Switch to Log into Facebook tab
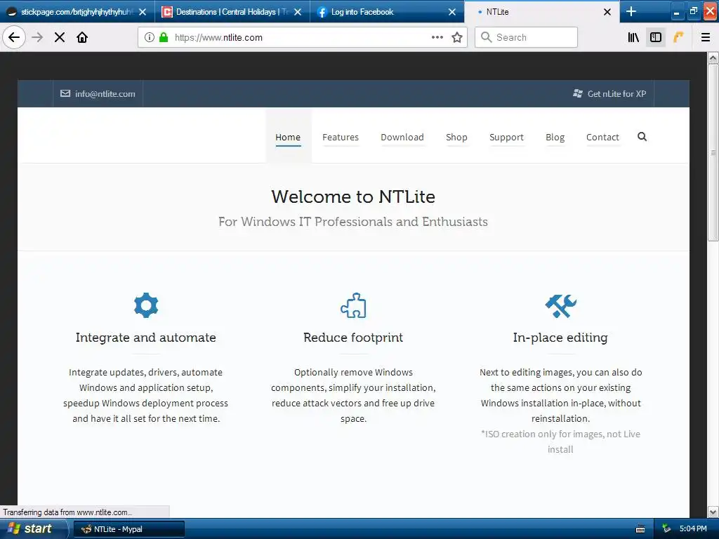Viewport: 719px width, 539px height. click(x=388, y=12)
